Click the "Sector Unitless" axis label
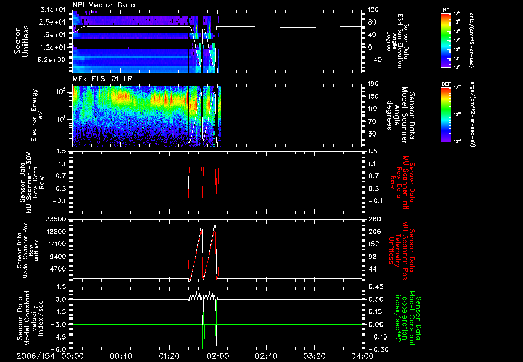Viewport: 523px width, 362px height. click(x=21, y=41)
